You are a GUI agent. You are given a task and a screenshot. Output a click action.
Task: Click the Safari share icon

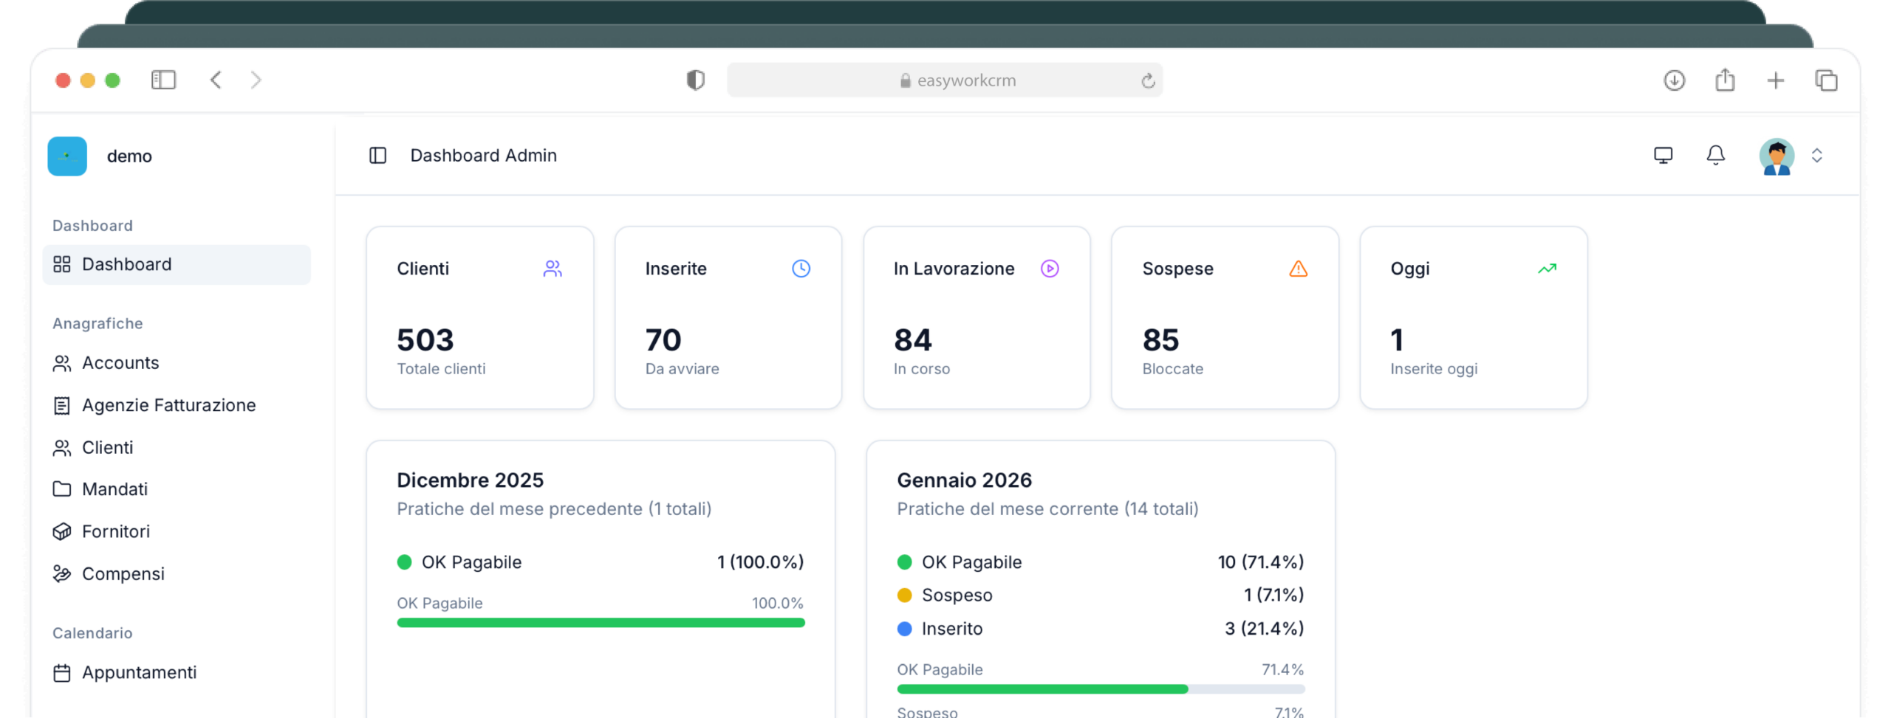tap(1725, 80)
